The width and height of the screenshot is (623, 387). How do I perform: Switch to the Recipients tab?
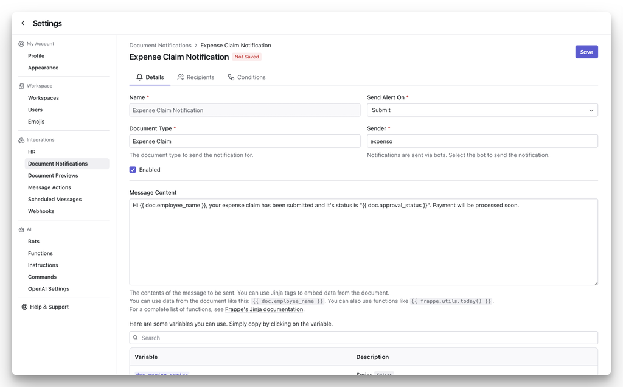(x=196, y=77)
